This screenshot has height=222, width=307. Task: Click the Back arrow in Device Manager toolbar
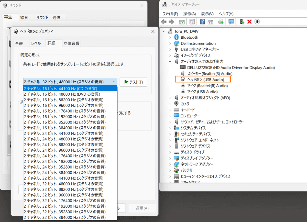coord(164,22)
